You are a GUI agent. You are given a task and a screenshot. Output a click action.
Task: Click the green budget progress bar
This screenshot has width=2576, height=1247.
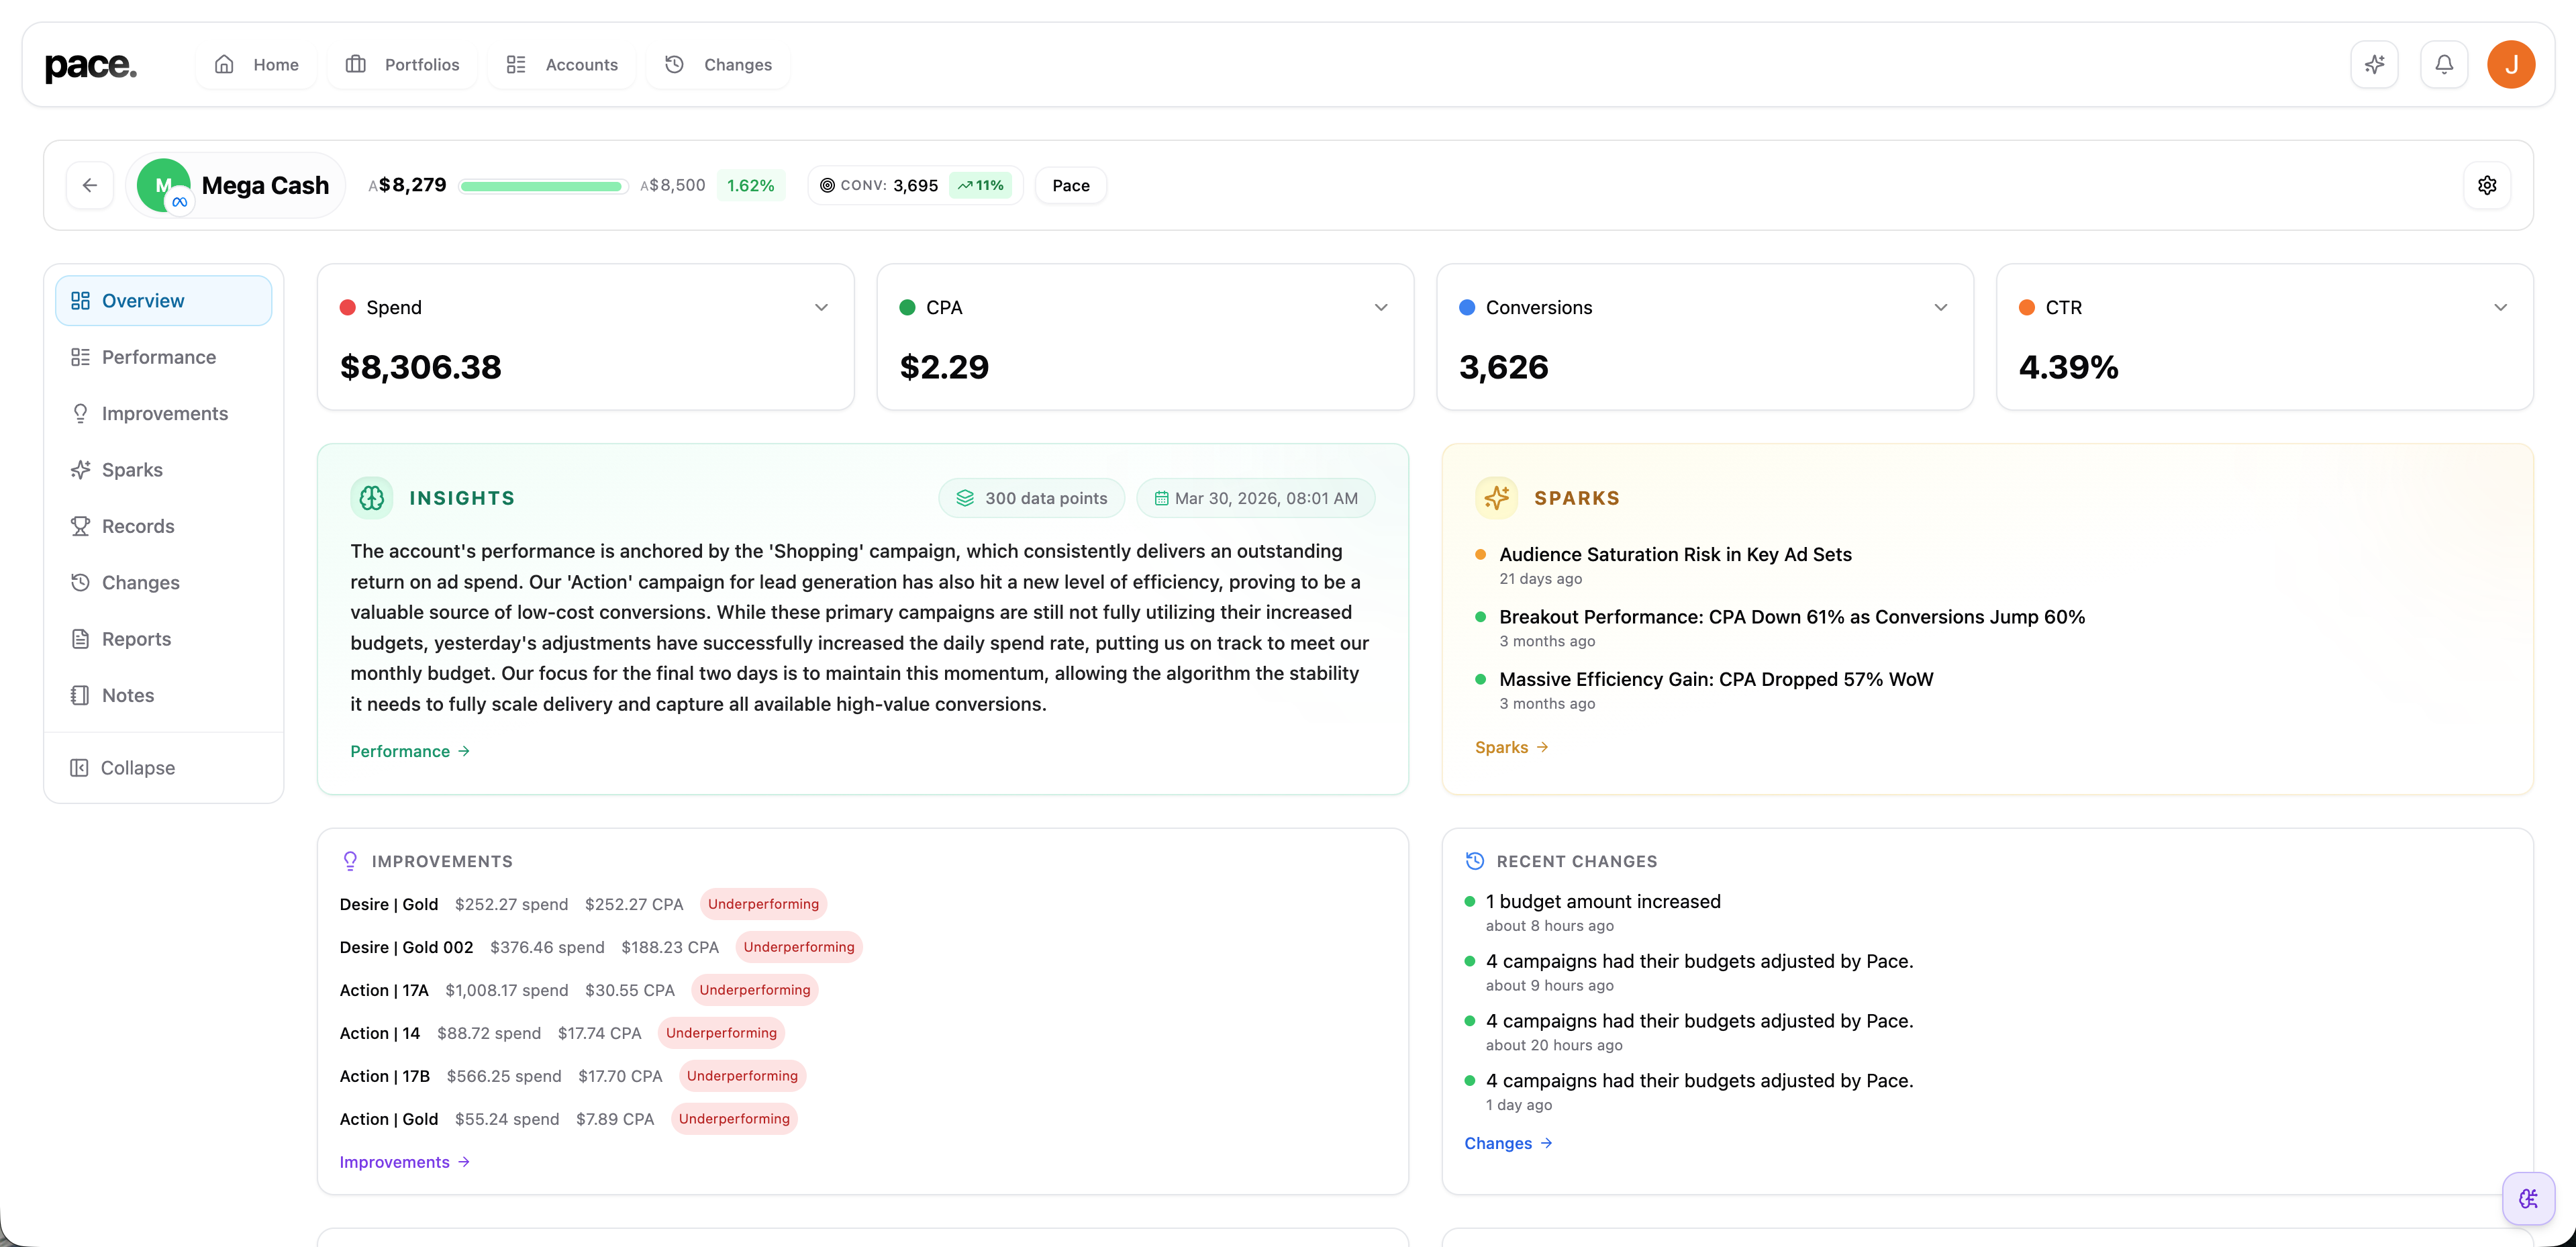pos(543,186)
